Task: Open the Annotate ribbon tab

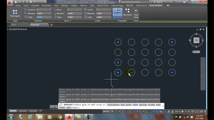Action: click(x=35, y=5)
